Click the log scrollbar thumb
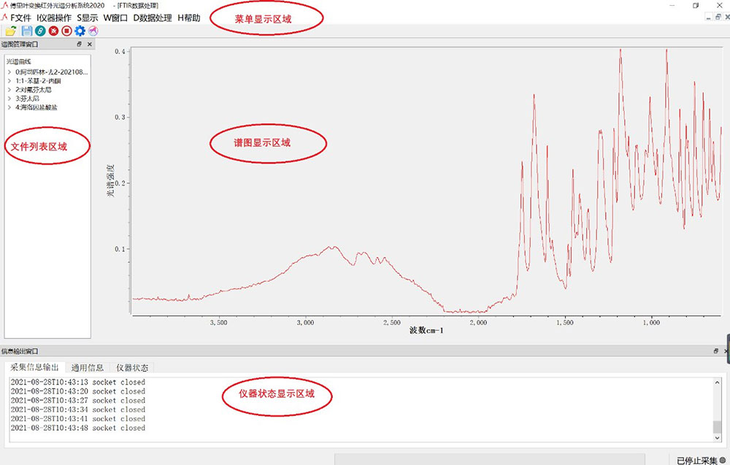Viewport: 730px width, 465px height. click(717, 426)
